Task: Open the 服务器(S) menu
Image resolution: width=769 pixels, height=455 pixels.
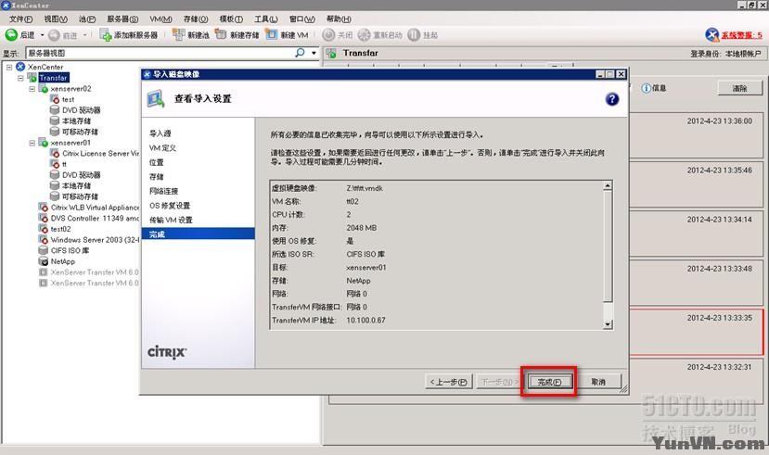Action: pos(122,19)
